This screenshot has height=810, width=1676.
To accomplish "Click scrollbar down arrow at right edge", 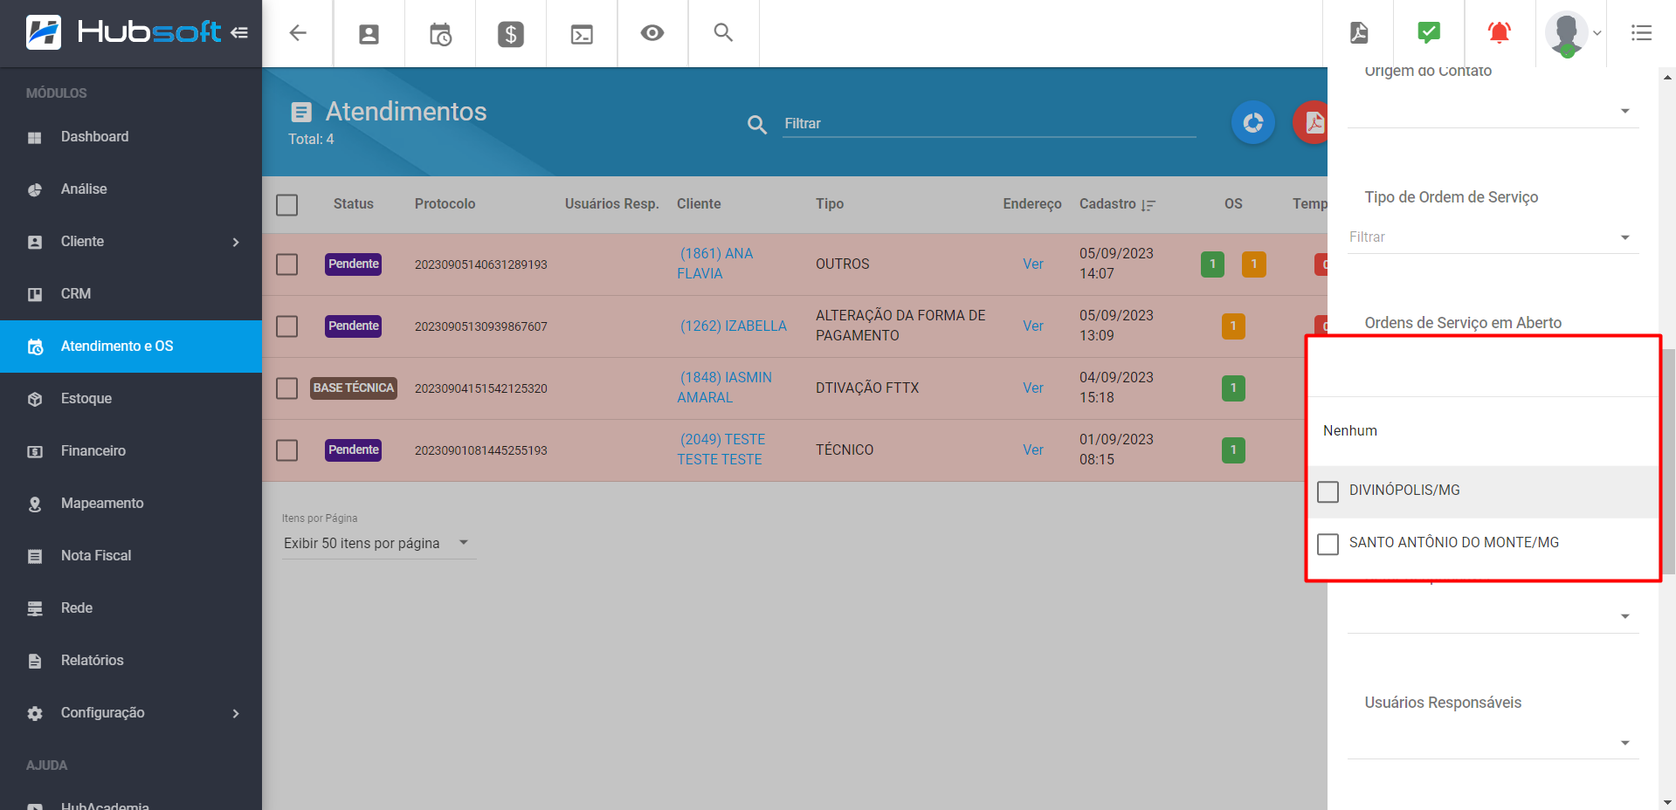I will (x=1668, y=802).
